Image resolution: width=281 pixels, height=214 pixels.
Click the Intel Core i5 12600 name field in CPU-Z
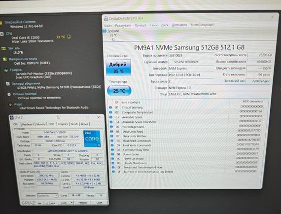[55, 132]
